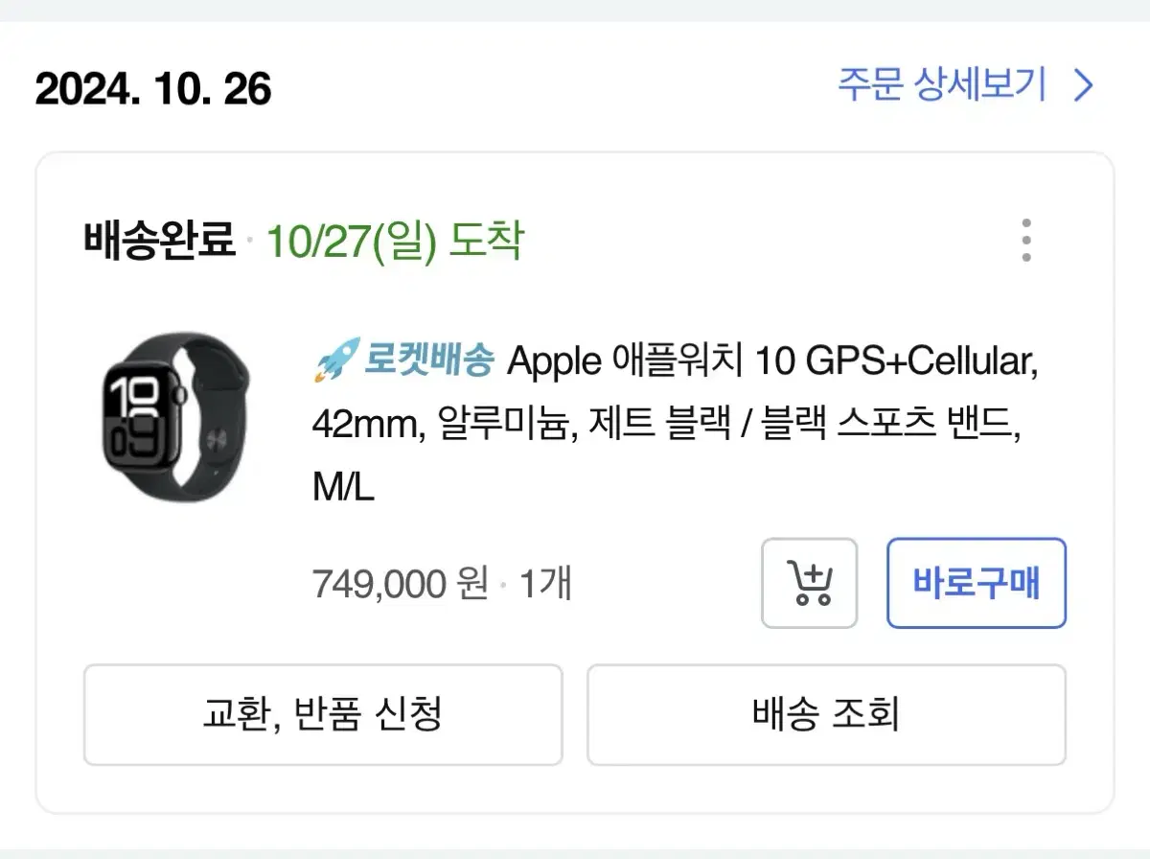Click the 2024. 10. 26 order date

[153, 89]
